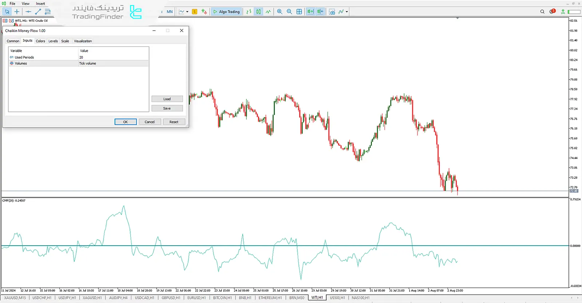Click the zoom in magnifier icon
Image resolution: width=582 pixels, height=303 pixels.
pos(279,12)
